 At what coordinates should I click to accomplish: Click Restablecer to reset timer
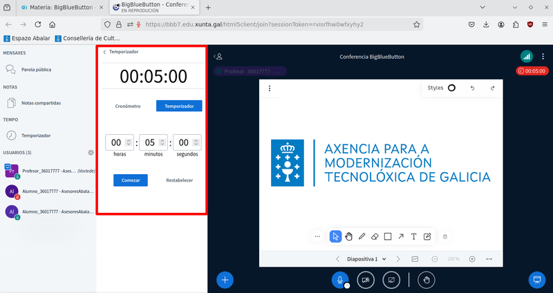click(179, 180)
